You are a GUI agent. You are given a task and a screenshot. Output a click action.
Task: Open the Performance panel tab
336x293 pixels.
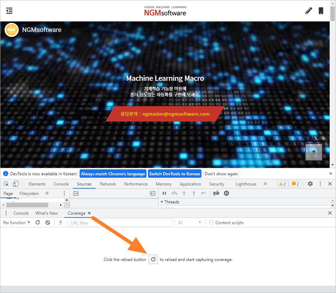[x=136, y=184]
